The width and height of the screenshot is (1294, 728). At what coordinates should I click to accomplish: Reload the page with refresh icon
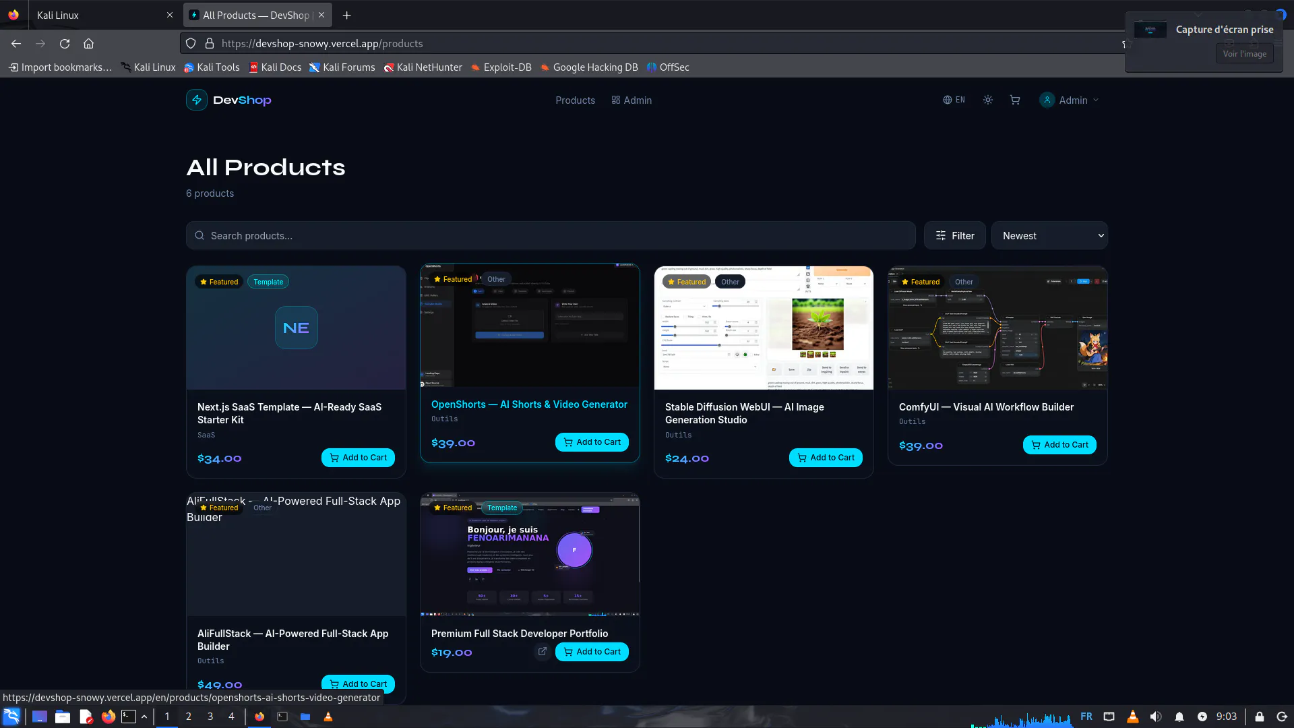tap(65, 43)
